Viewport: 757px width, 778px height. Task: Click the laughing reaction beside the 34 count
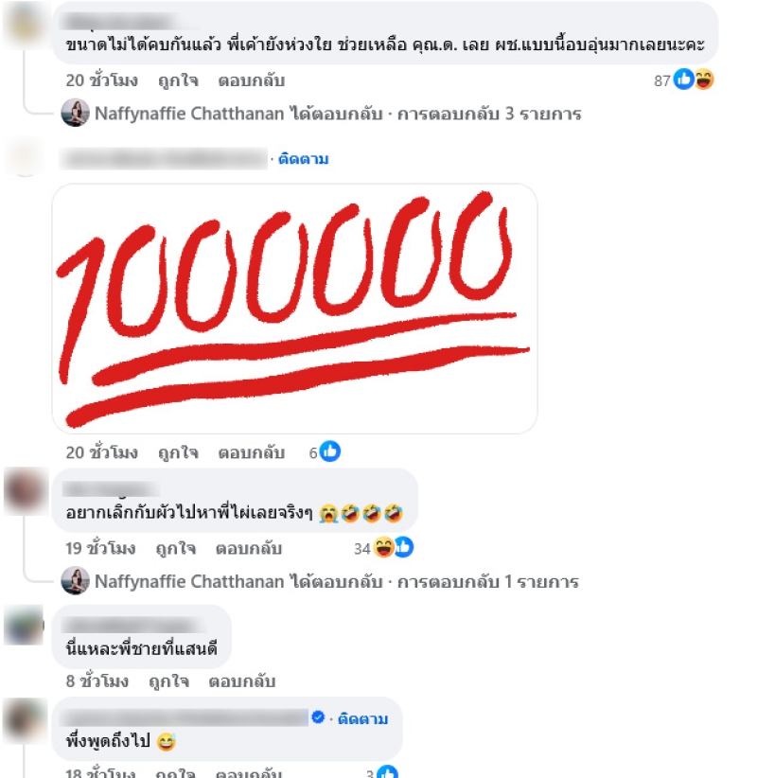(x=383, y=548)
